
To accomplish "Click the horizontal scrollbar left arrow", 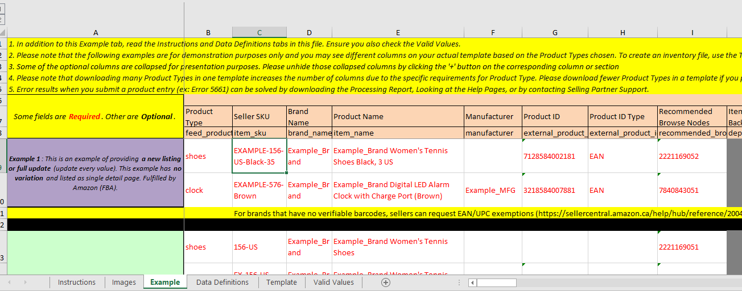I will coord(472,282).
